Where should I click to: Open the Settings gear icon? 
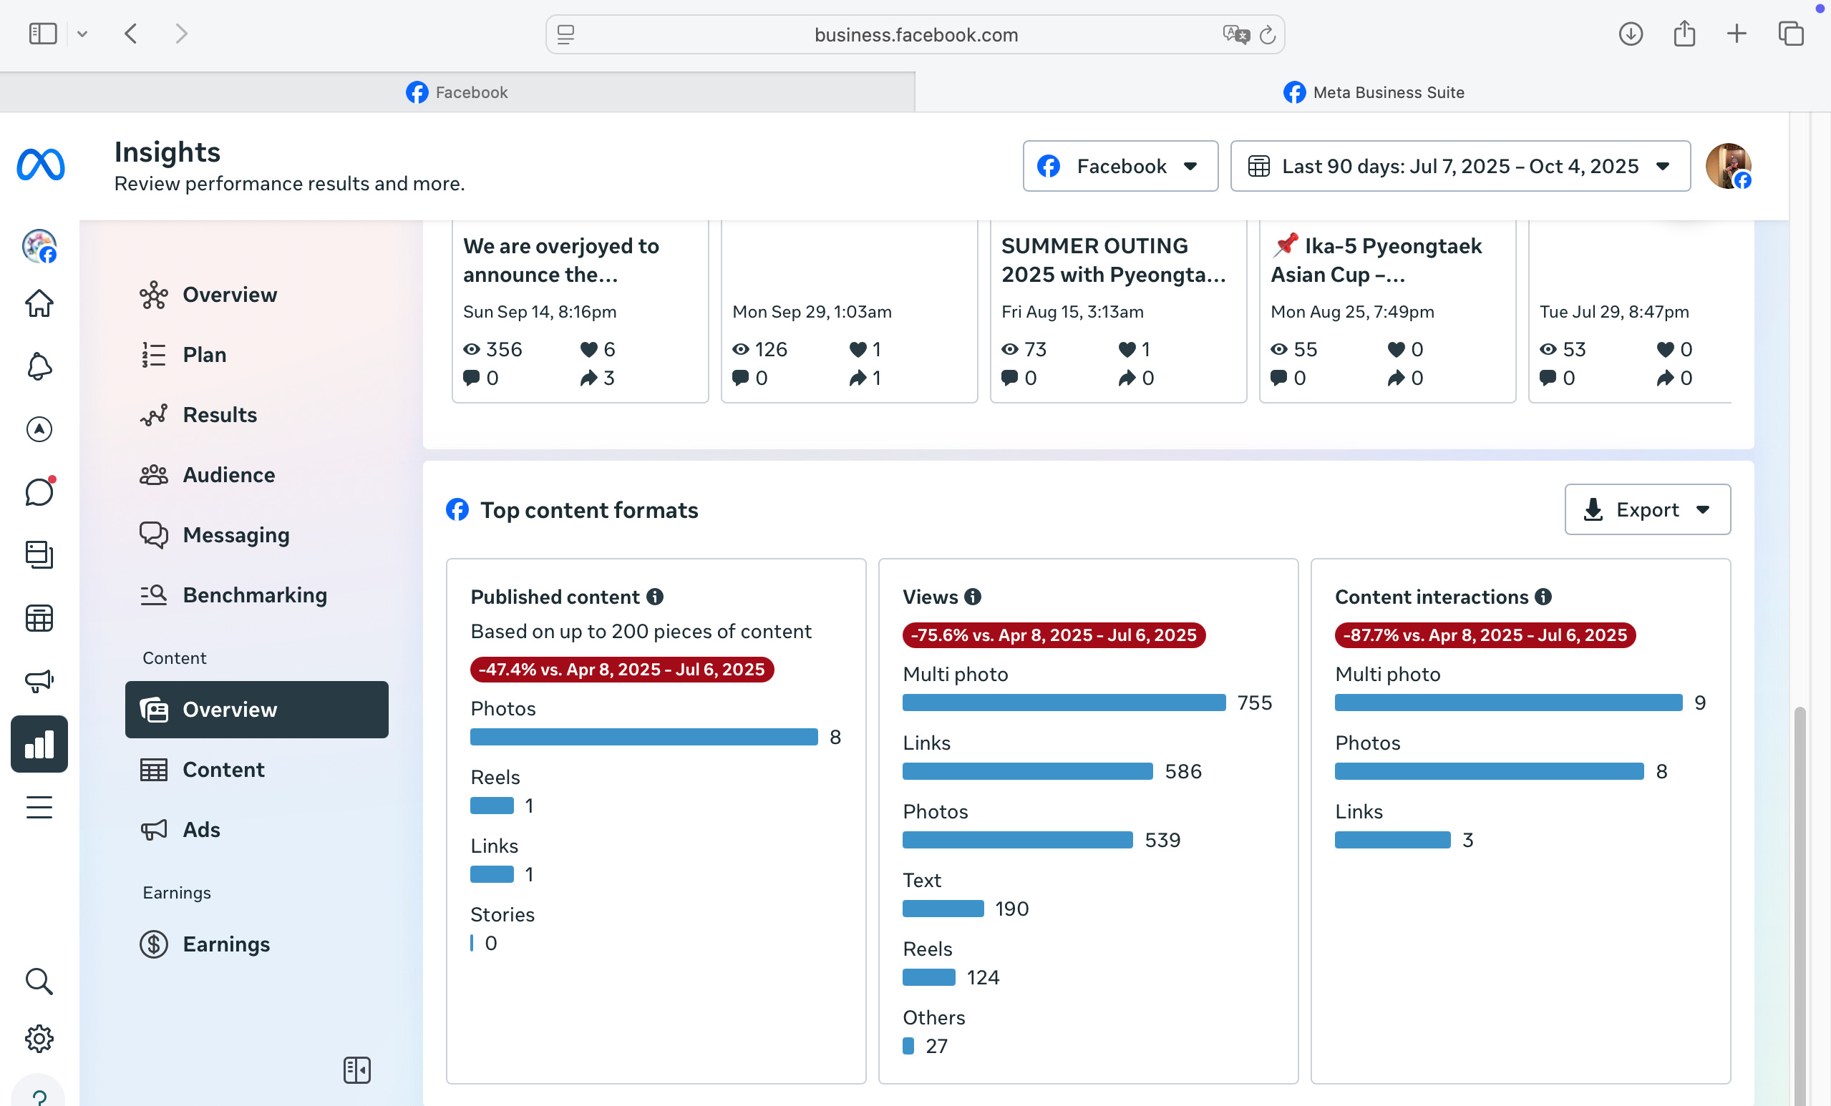click(x=39, y=1037)
